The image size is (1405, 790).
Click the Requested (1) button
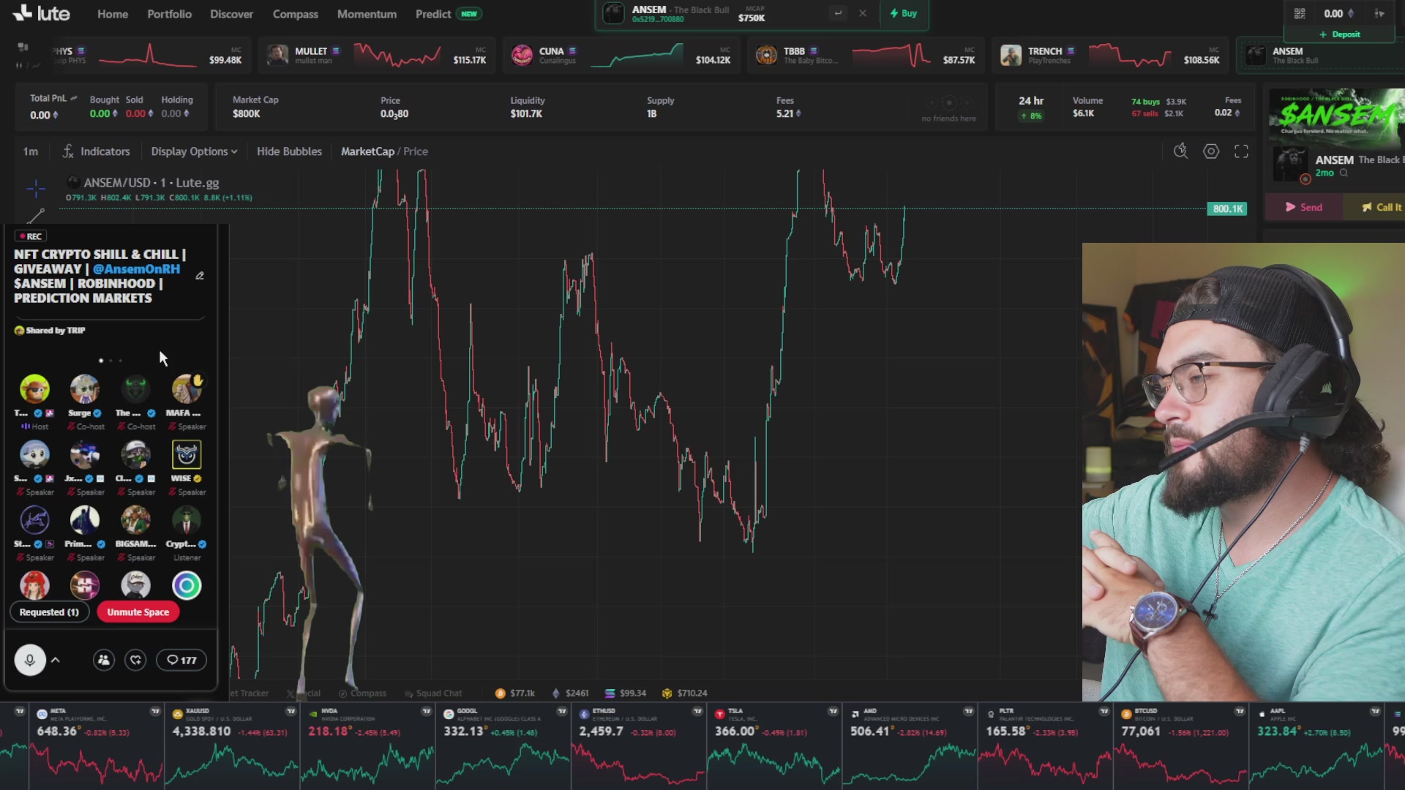[49, 612]
